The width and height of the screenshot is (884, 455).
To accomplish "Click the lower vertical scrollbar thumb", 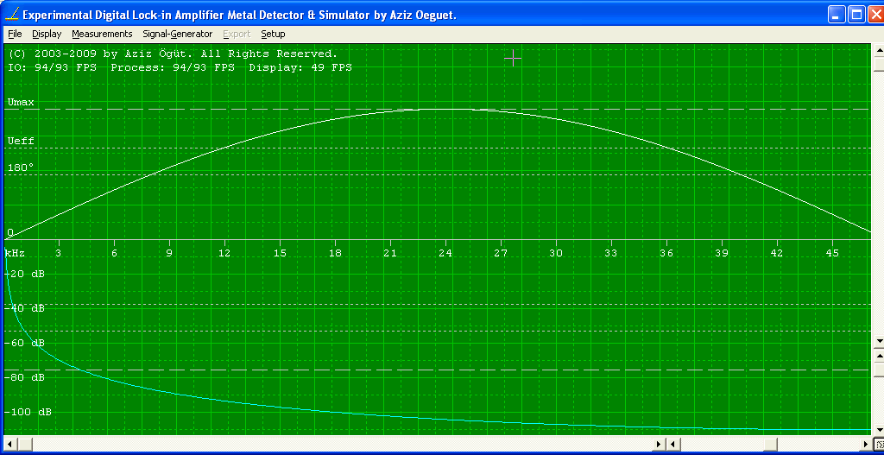I will pos(878,370).
